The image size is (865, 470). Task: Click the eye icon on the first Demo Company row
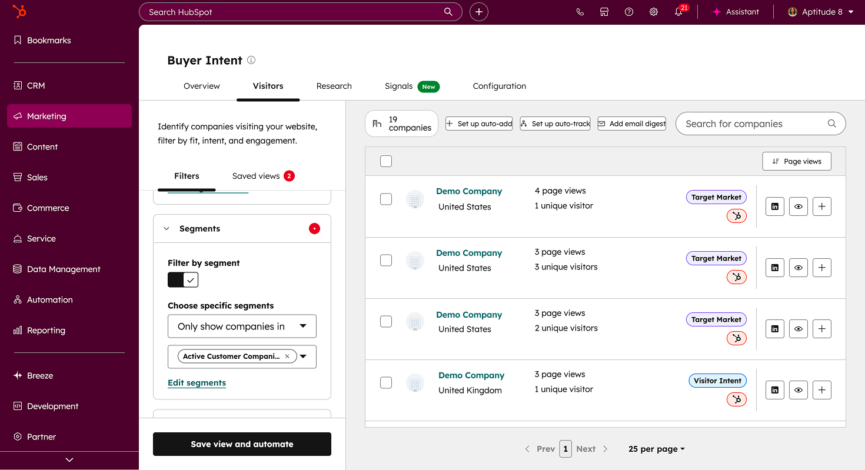[x=799, y=206]
